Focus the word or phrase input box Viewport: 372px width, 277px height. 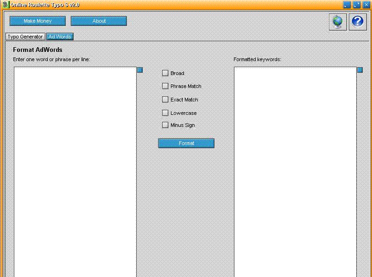pyautogui.click(x=75, y=172)
